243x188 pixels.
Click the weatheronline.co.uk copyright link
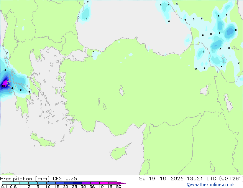pos(211,185)
